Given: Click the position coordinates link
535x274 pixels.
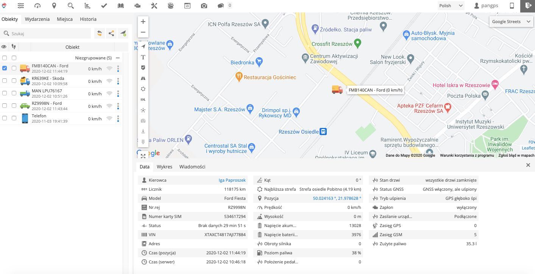Looking at the screenshot, I should coord(337,198).
